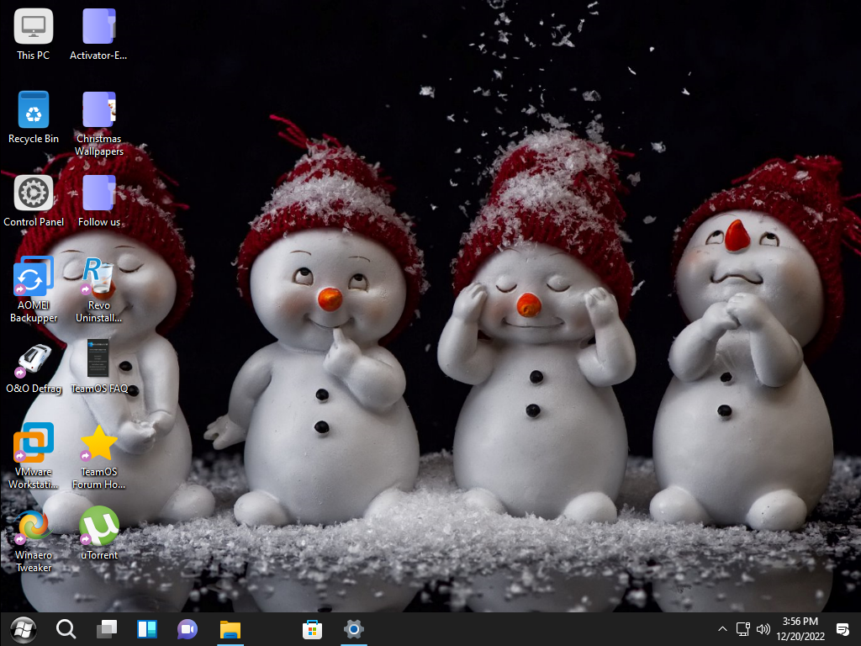Open taskbar Search magnifier
Image resolution: width=861 pixels, height=646 pixels.
[66, 628]
